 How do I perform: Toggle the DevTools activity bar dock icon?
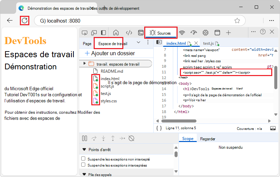[103, 33]
